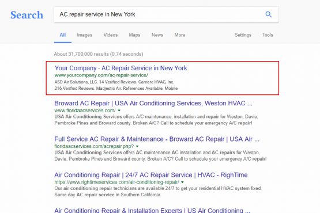
Task: Click inside the search query field
Action: pos(159,14)
